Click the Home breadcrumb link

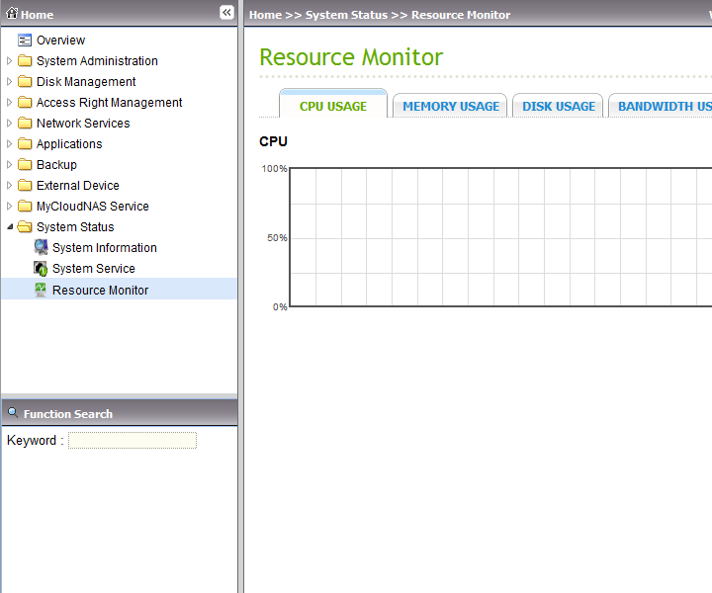click(x=265, y=15)
